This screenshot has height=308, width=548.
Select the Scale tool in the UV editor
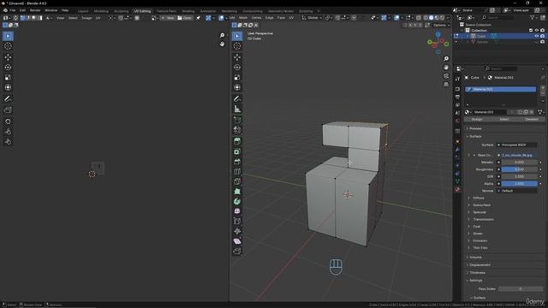[8, 78]
